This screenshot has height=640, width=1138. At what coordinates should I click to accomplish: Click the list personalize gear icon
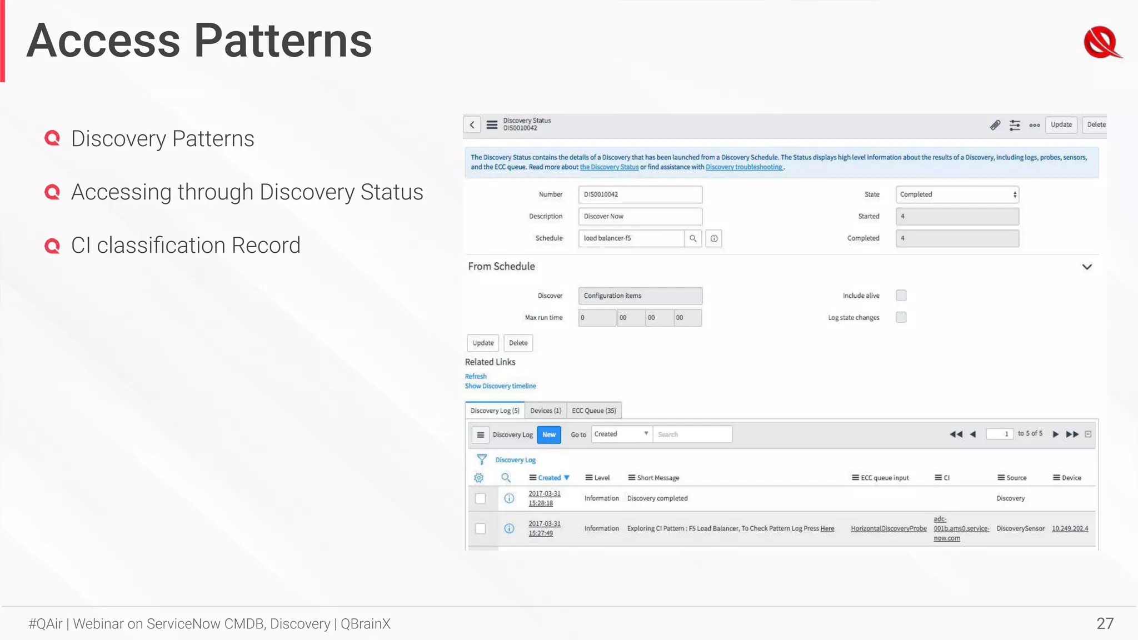tap(478, 478)
